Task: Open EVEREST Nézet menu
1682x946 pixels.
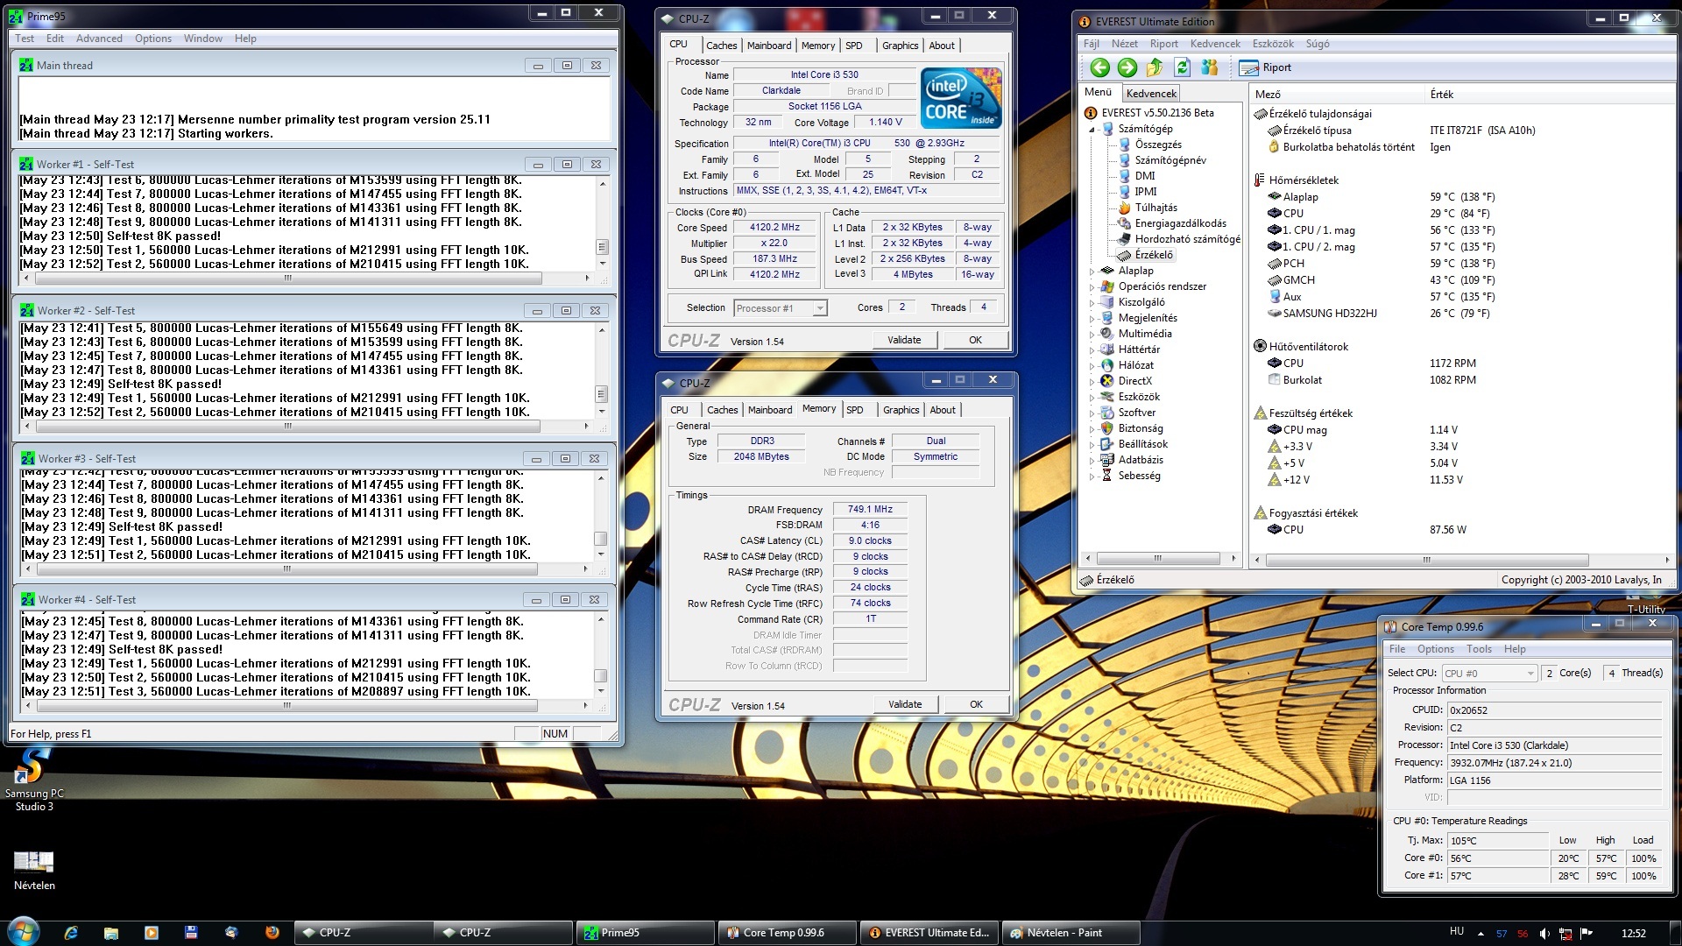Action: coord(1124,44)
